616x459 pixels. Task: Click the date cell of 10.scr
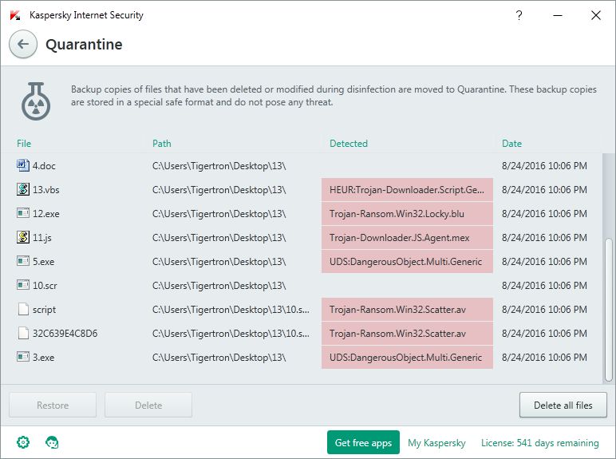544,286
